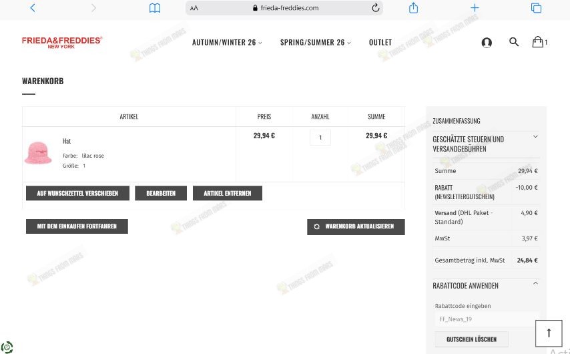
Task: Show all open tabs overview icon
Action: [x=536, y=7]
